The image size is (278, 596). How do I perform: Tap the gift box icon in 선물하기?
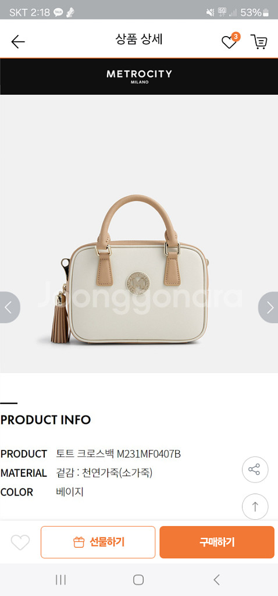pos(79,542)
